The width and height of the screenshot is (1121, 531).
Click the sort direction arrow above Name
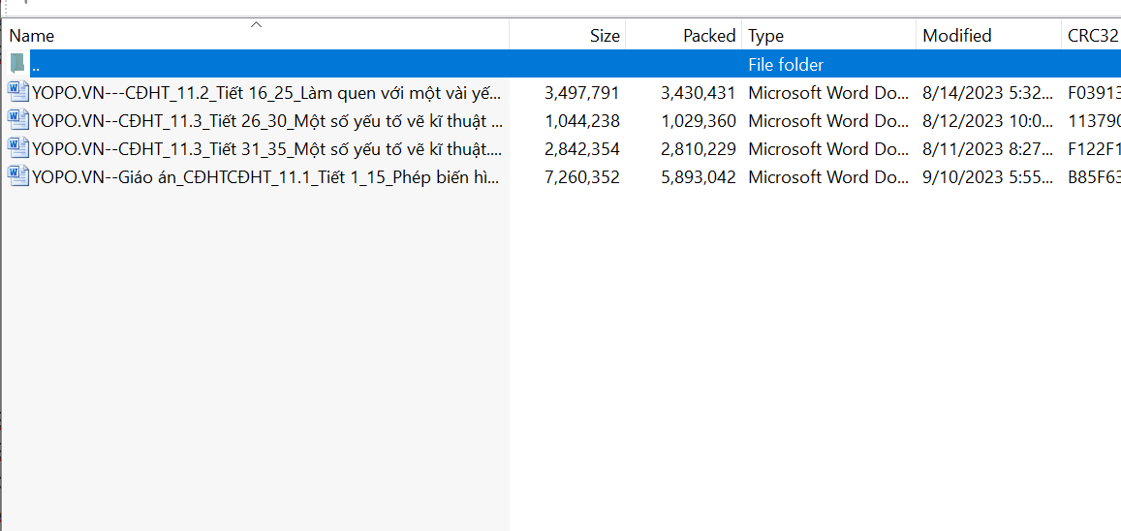point(256,24)
